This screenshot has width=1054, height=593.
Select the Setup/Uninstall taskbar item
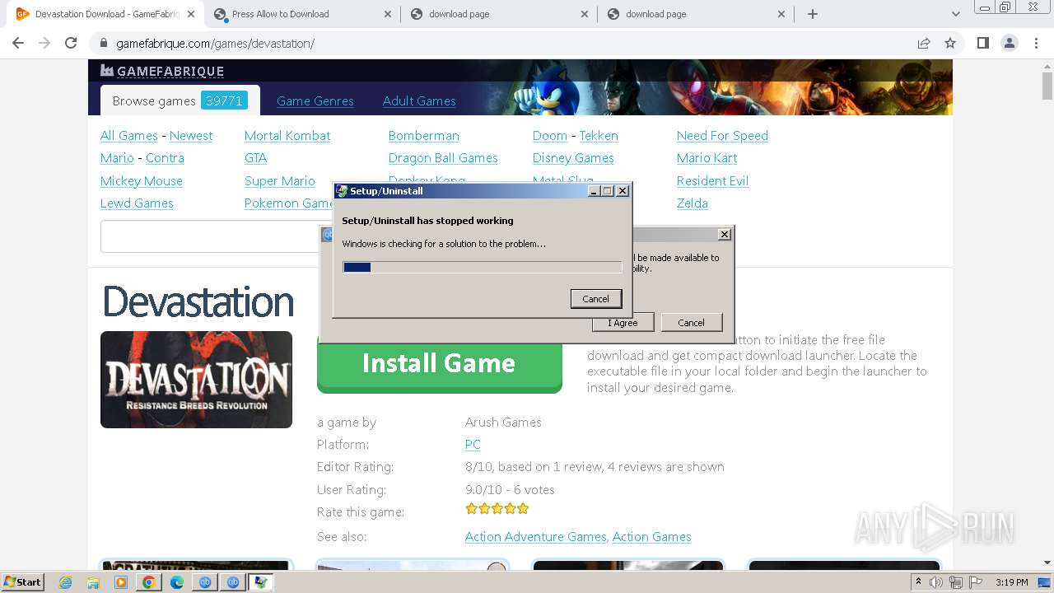(260, 582)
